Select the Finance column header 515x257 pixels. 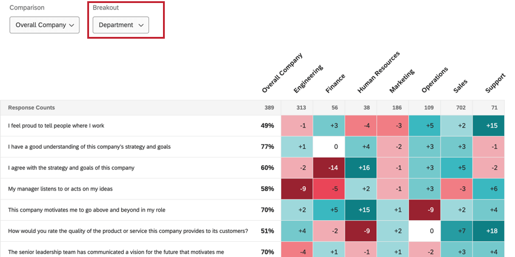click(x=335, y=83)
